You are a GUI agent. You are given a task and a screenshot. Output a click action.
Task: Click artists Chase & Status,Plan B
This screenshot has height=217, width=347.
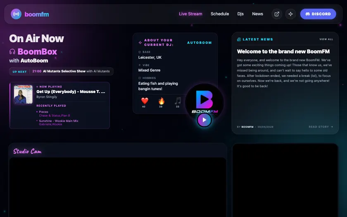(55, 116)
